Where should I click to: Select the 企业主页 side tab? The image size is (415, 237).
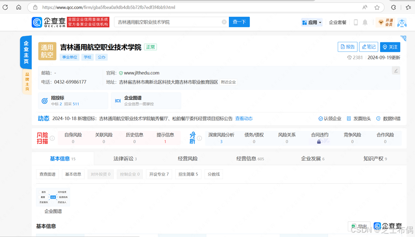26,52
